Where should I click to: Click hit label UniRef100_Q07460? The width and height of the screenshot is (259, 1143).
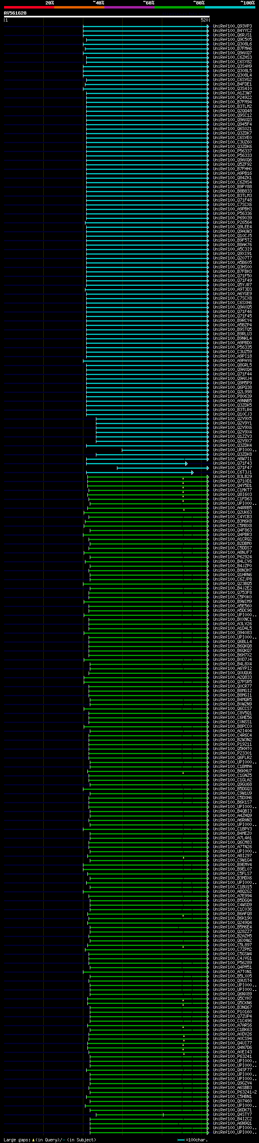click(x=232, y=1101)
